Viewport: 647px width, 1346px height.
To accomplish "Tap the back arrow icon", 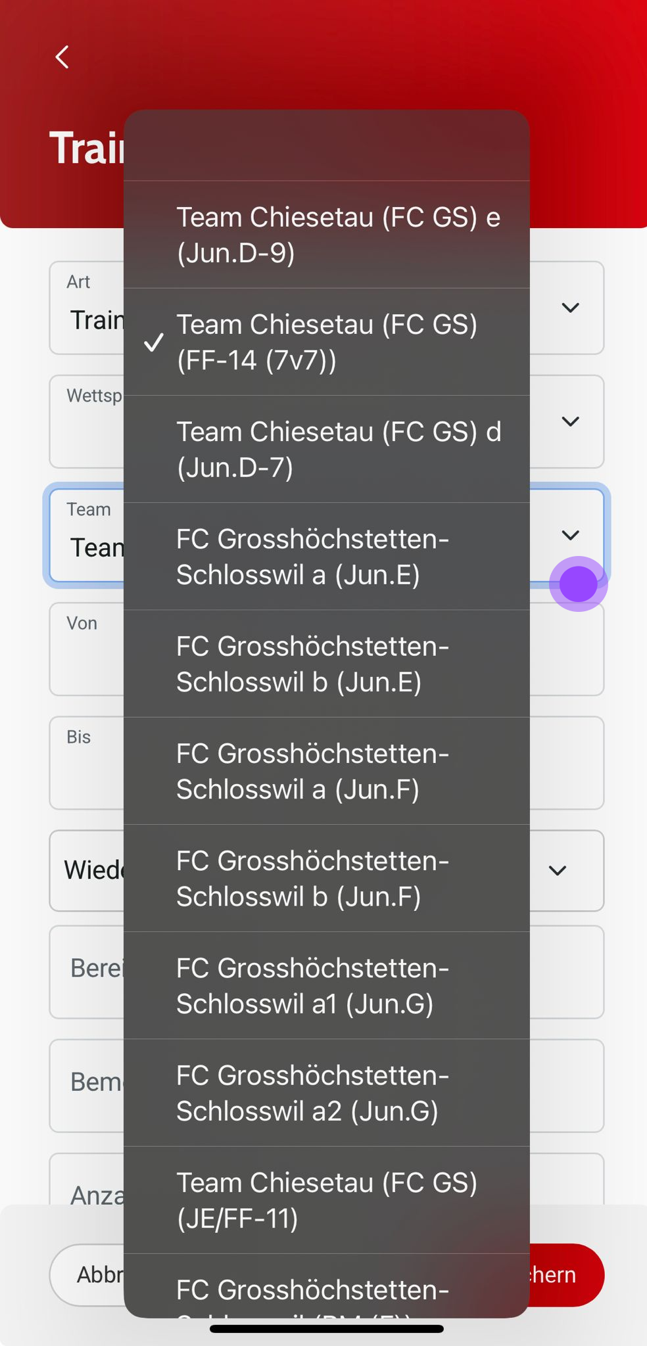I will point(62,57).
